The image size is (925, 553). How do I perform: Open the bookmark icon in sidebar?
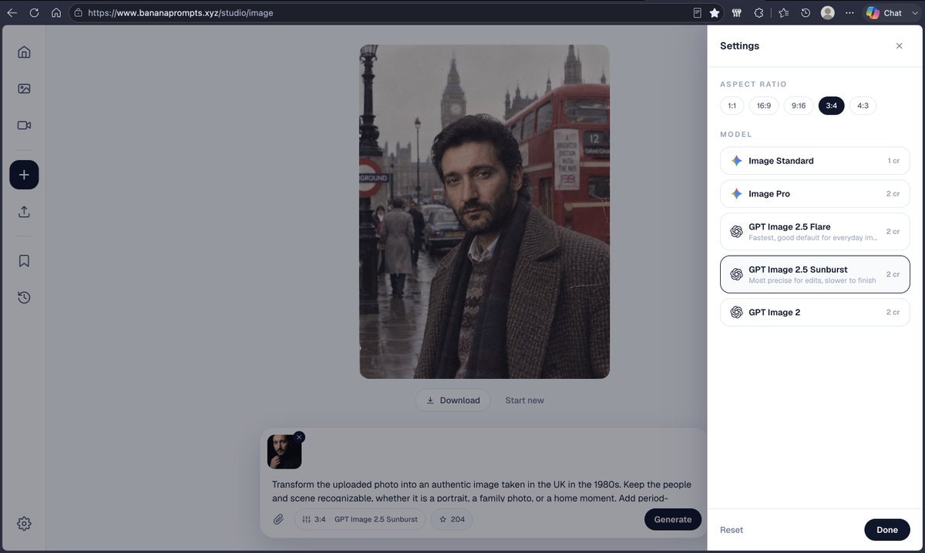pos(24,261)
